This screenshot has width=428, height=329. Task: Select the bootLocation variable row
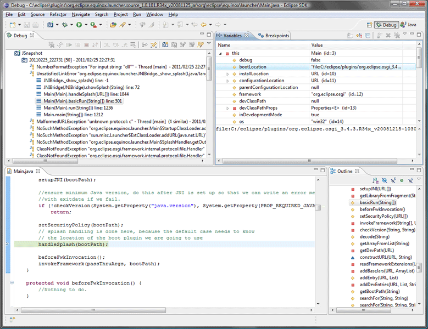click(316, 67)
